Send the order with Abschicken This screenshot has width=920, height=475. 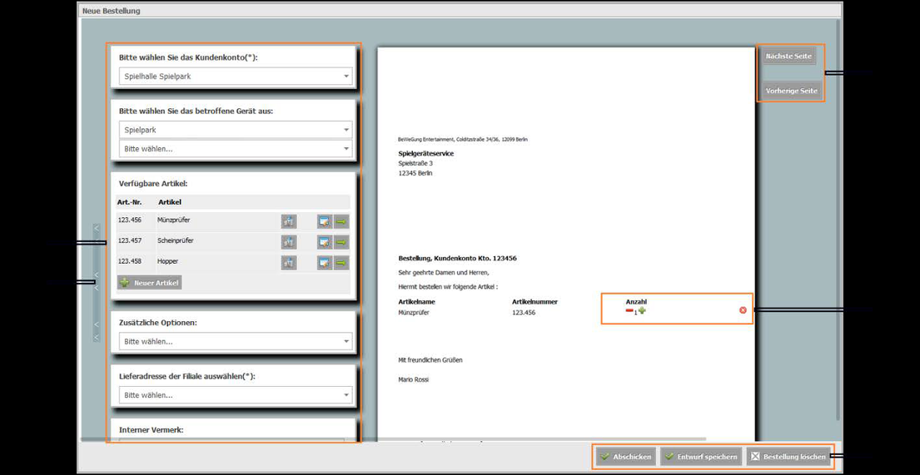coord(626,456)
